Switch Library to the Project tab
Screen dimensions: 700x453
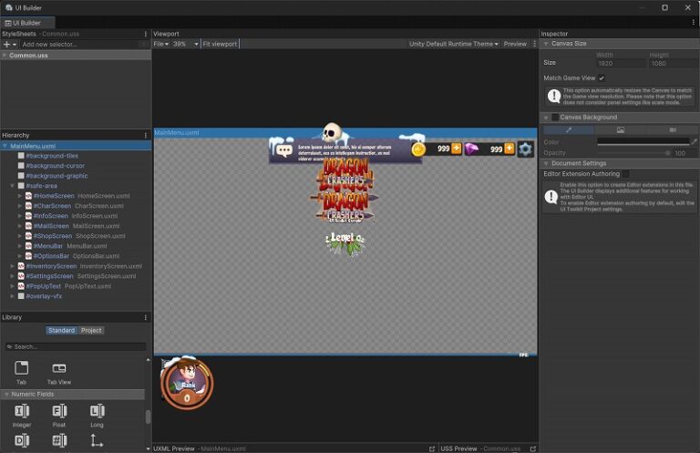pos(91,330)
